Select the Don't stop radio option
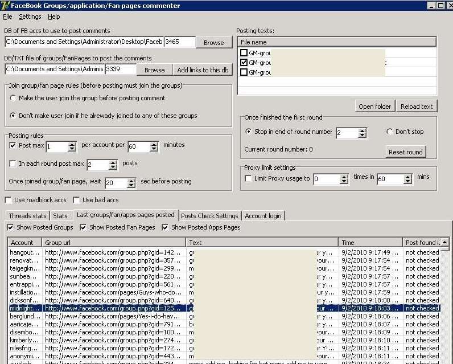The height and width of the screenshot is (364, 453). coord(389,132)
